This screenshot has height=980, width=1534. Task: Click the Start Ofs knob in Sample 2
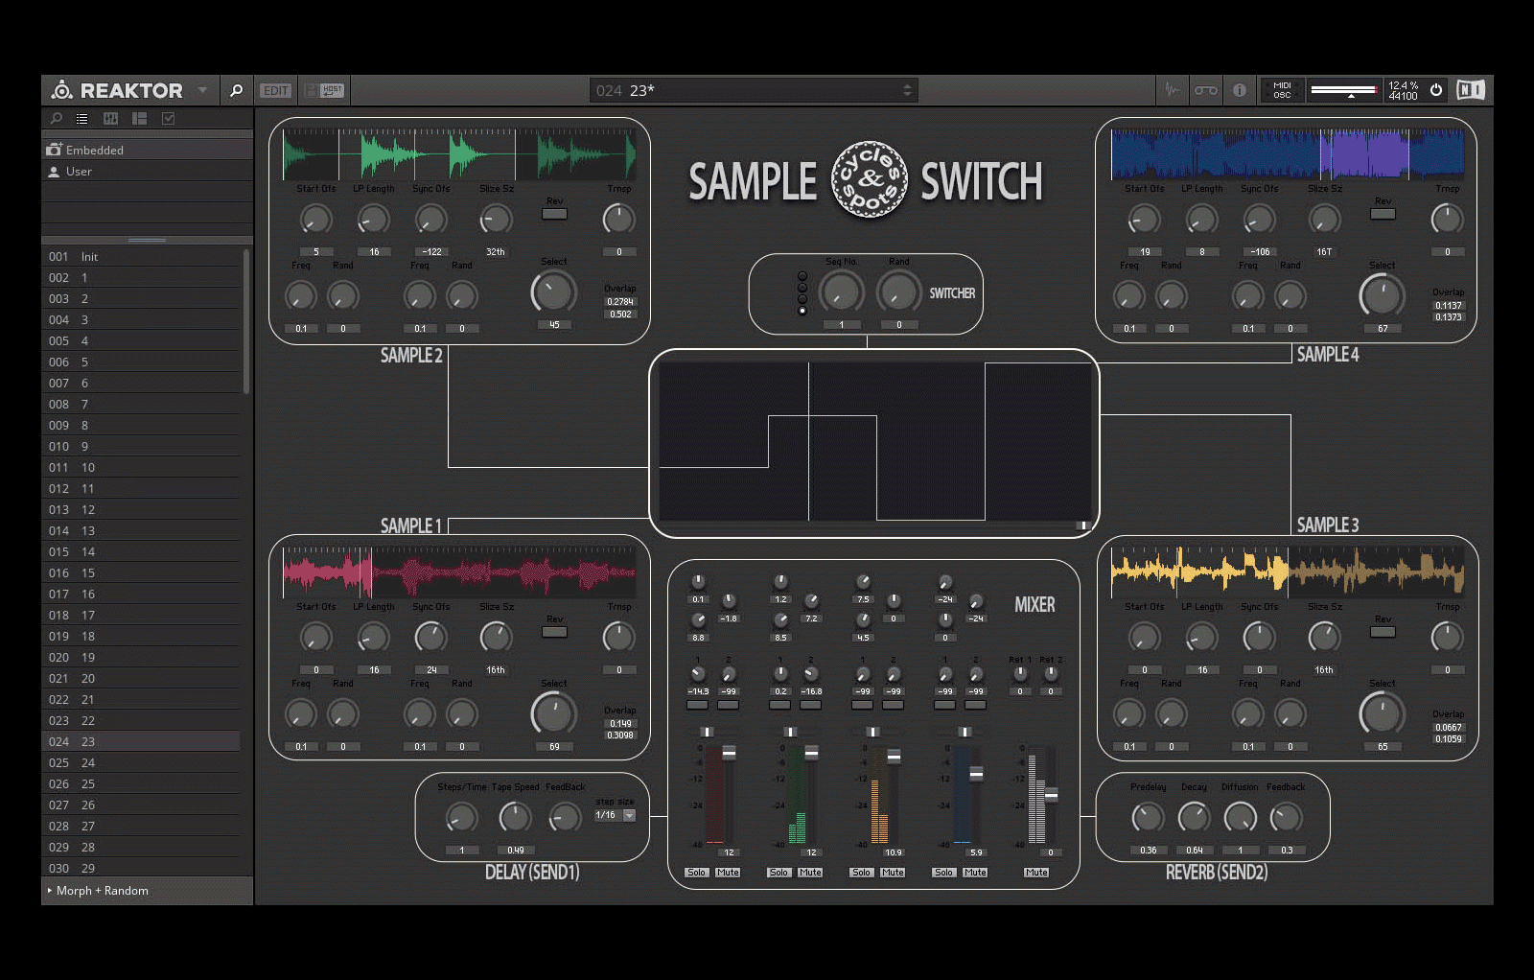pyautogui.click(x=315, y=220)
